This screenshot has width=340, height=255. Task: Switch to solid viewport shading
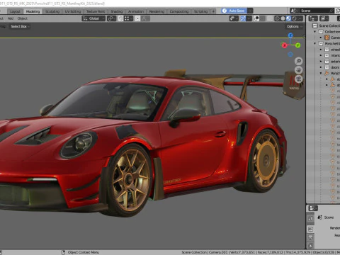click(283, 18)
